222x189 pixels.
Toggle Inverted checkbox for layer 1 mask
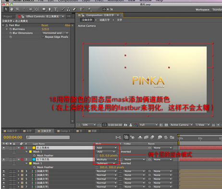(119, 152)
